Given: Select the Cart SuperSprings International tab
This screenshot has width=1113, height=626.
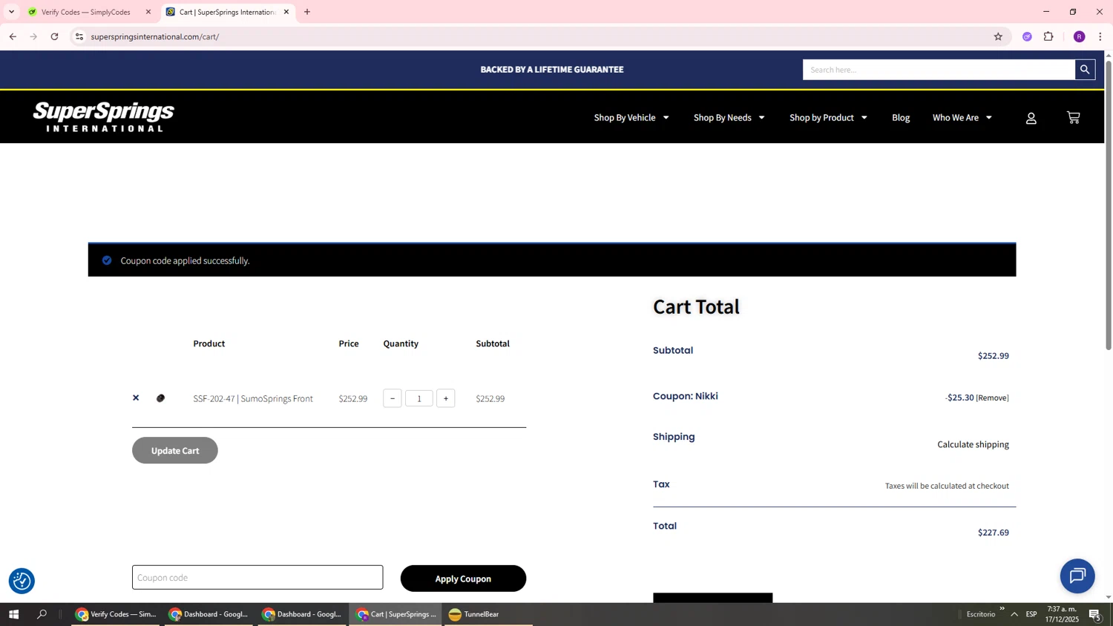Looking at the screenshot, I should point(228,12).
